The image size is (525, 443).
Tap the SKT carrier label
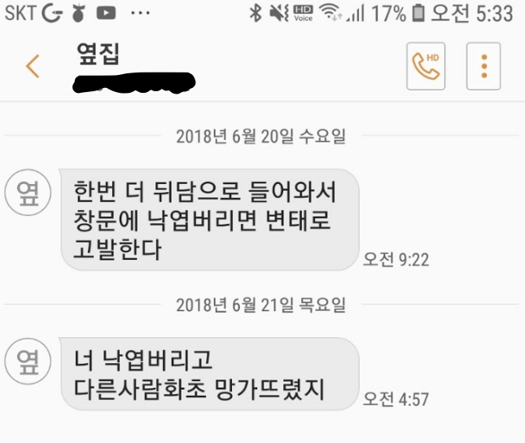tap(20, 13)
